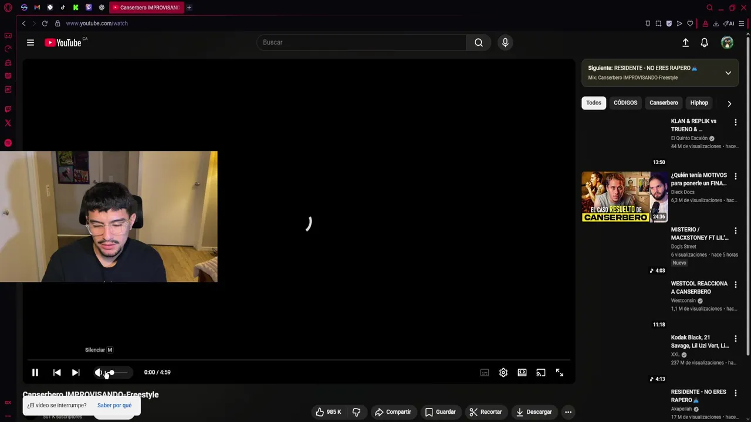The width and height of the screenshot is (751, 422).
Task: Click the www.youtube.com/watch address bar
Action: tap(97, 23)
